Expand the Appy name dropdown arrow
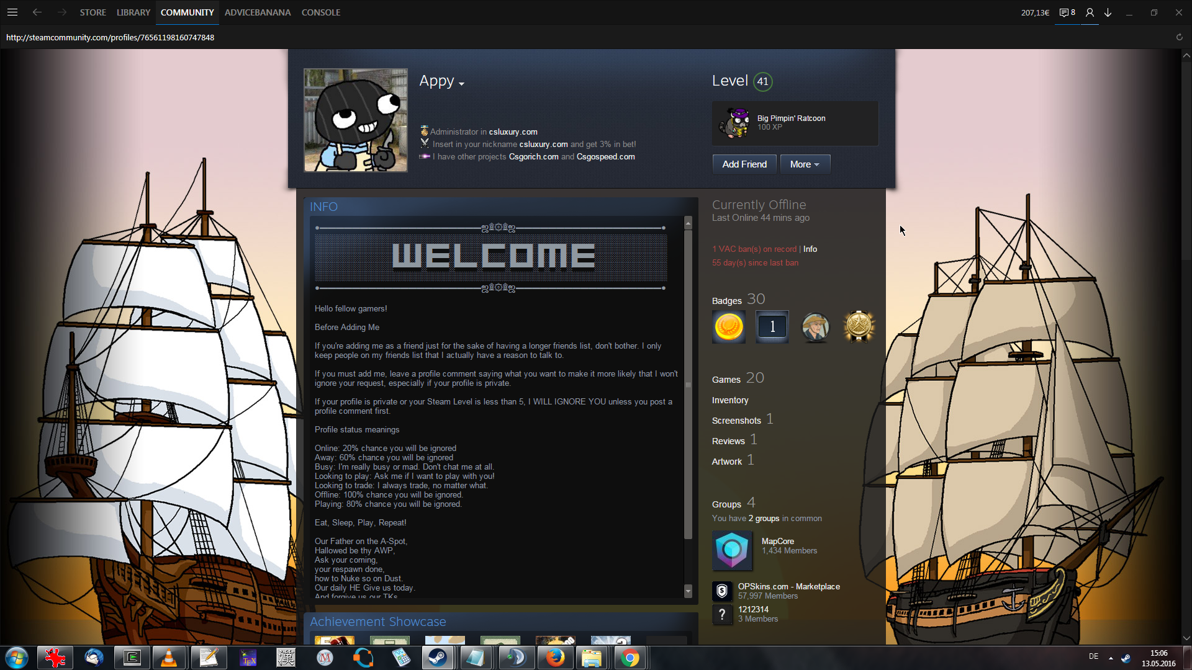The height and width of the screenshot is (670, 1192). 461,84
